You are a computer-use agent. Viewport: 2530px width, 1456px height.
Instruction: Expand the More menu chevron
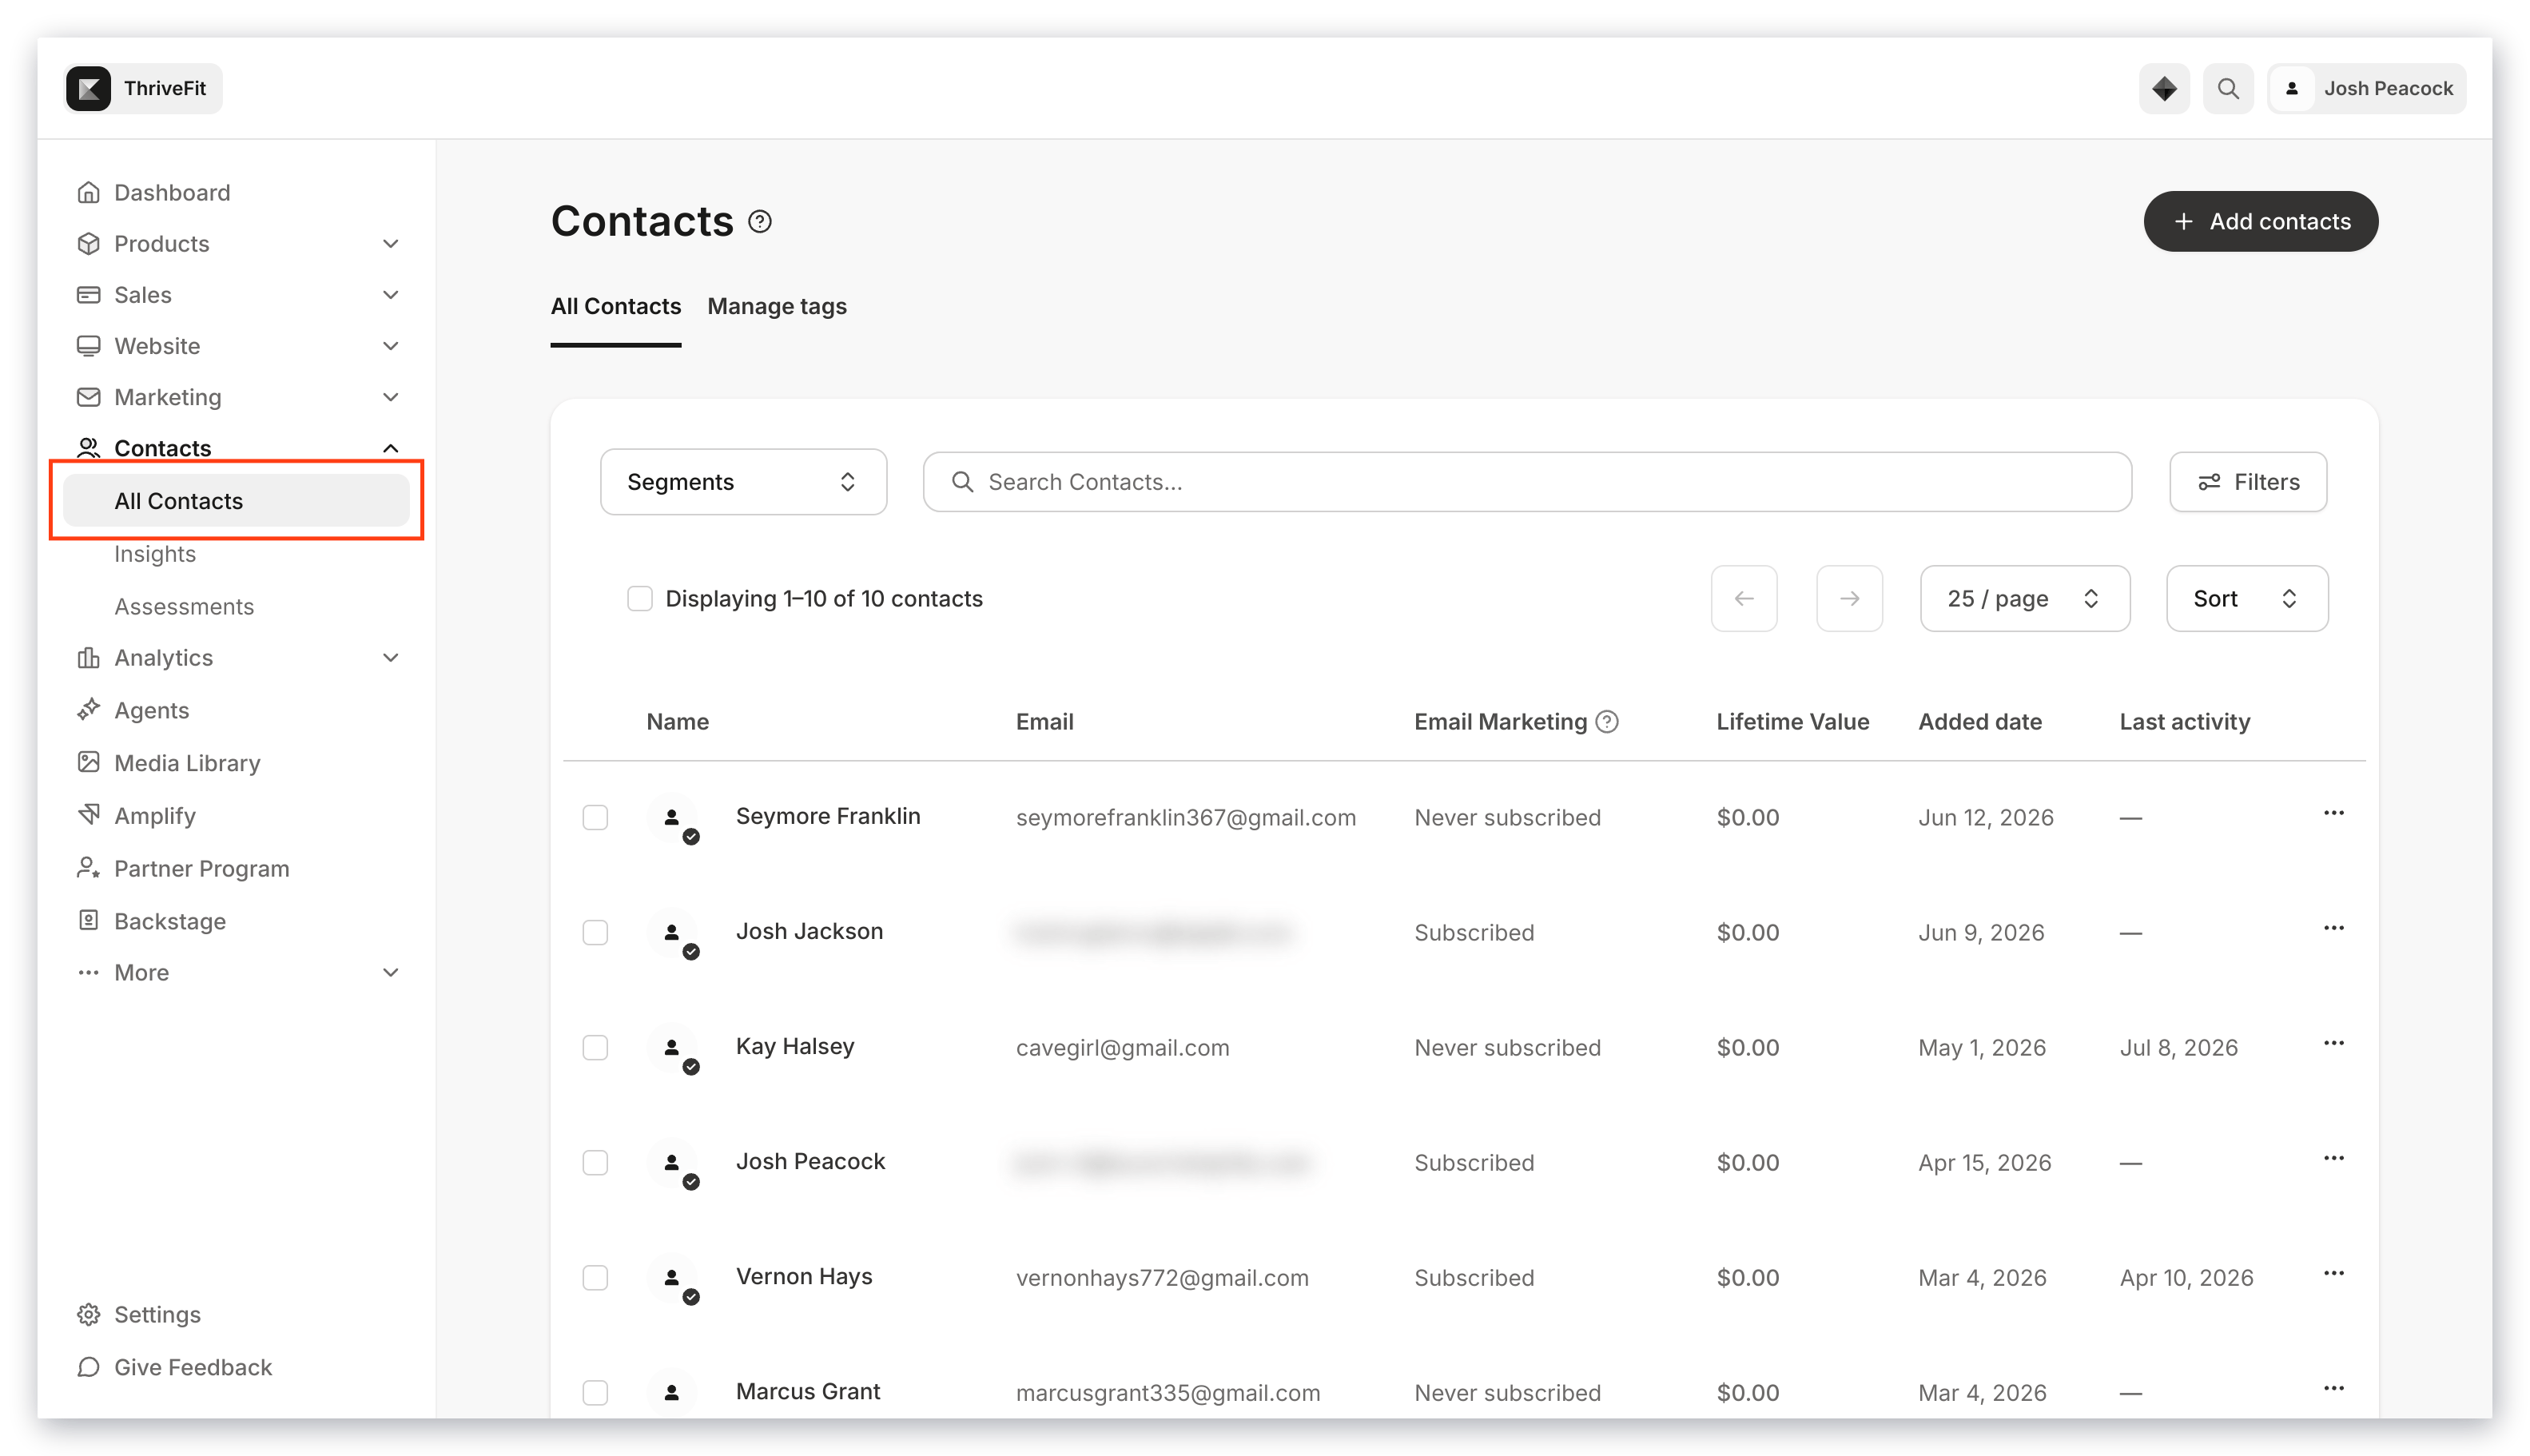[x=391, y=973]
